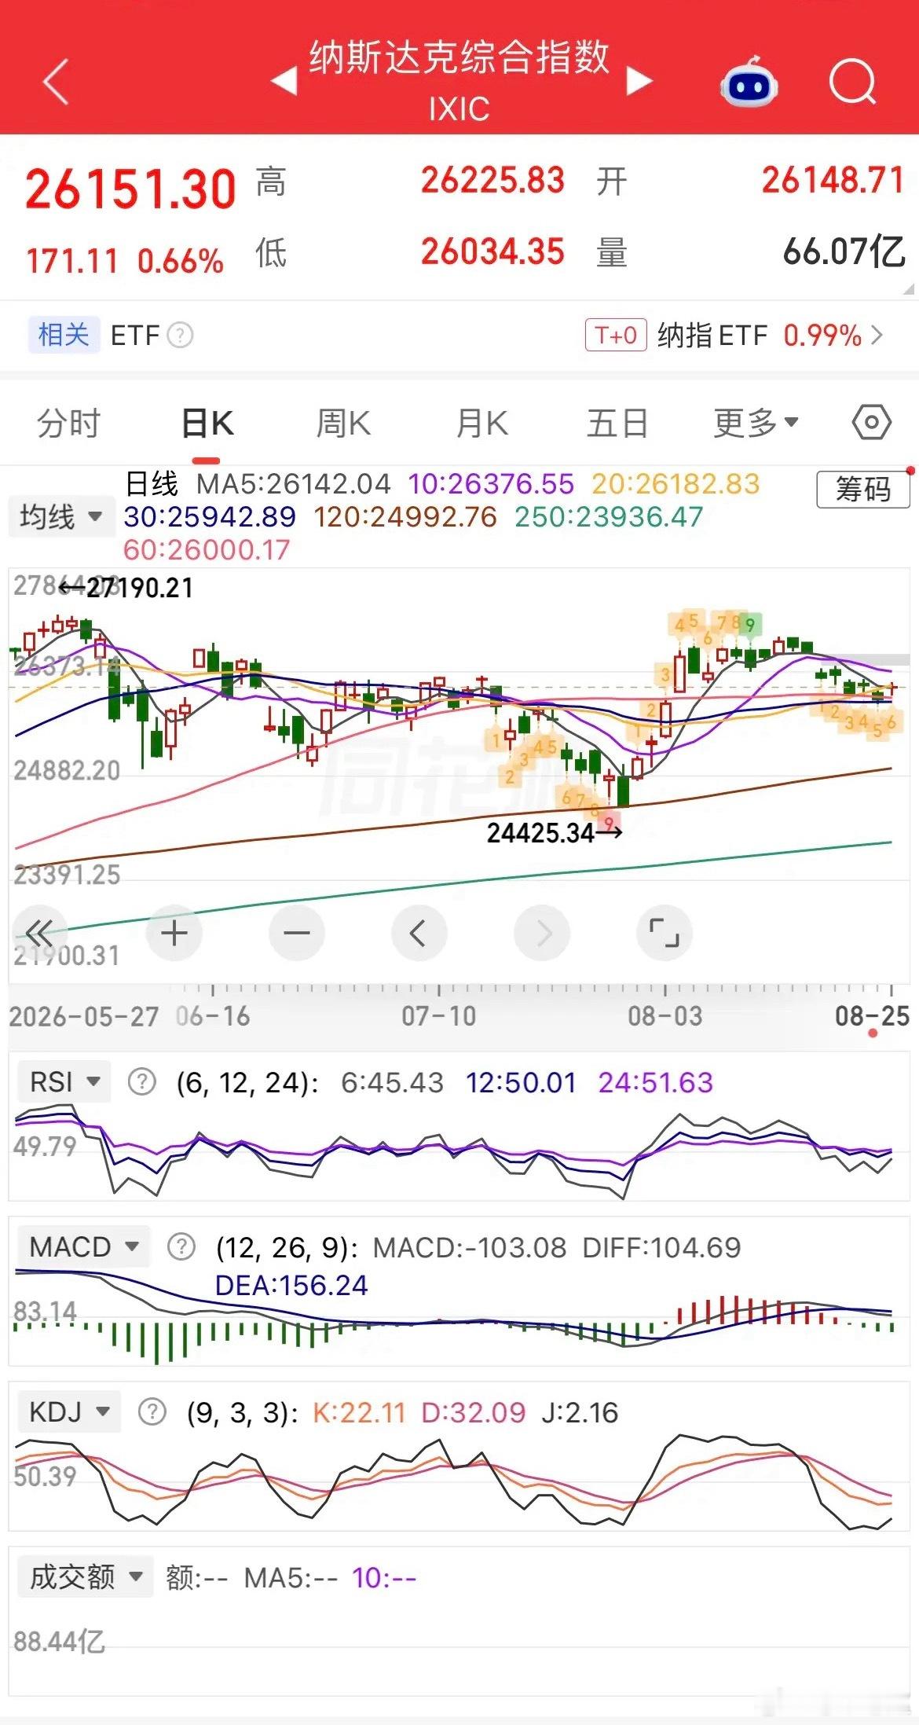
Task: Open the KDJ indicator dropdown
Action: tap(69, 1412)
